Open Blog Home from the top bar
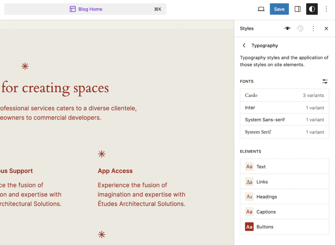Viewport: 335px width, 245px height. 86,9
